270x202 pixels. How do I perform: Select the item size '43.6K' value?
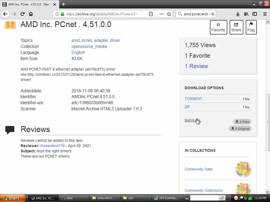77,59
